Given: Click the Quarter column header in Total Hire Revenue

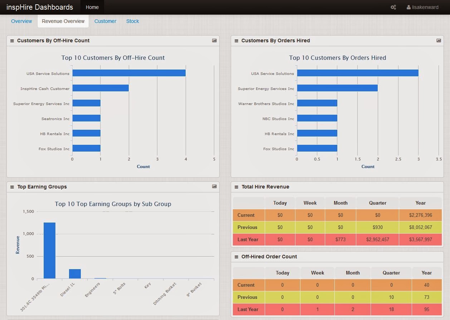Looking at the screenshot, I should (x=378, y=203).
